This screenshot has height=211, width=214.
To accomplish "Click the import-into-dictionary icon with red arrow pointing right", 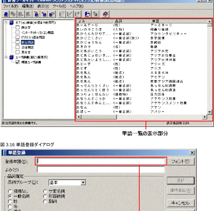I will tap(36, 14).
